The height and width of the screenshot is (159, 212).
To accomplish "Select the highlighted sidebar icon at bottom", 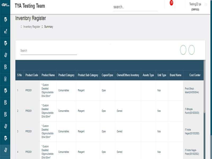I will pos(5,150).
